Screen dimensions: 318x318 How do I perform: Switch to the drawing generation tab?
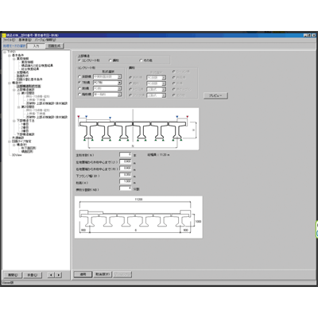pos(54,46)
